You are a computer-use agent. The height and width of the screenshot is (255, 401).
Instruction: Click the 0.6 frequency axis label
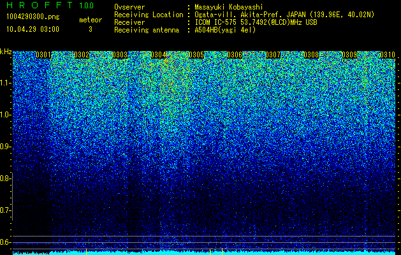pyautogui.click(x=6, y=242)
